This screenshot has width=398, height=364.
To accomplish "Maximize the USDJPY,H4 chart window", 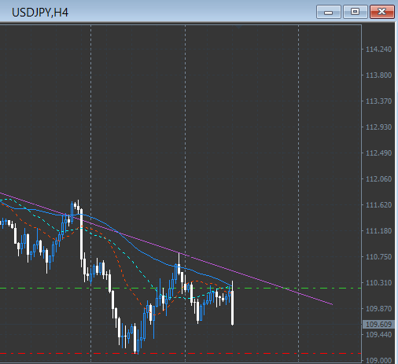I will click(x=356, y=12).
